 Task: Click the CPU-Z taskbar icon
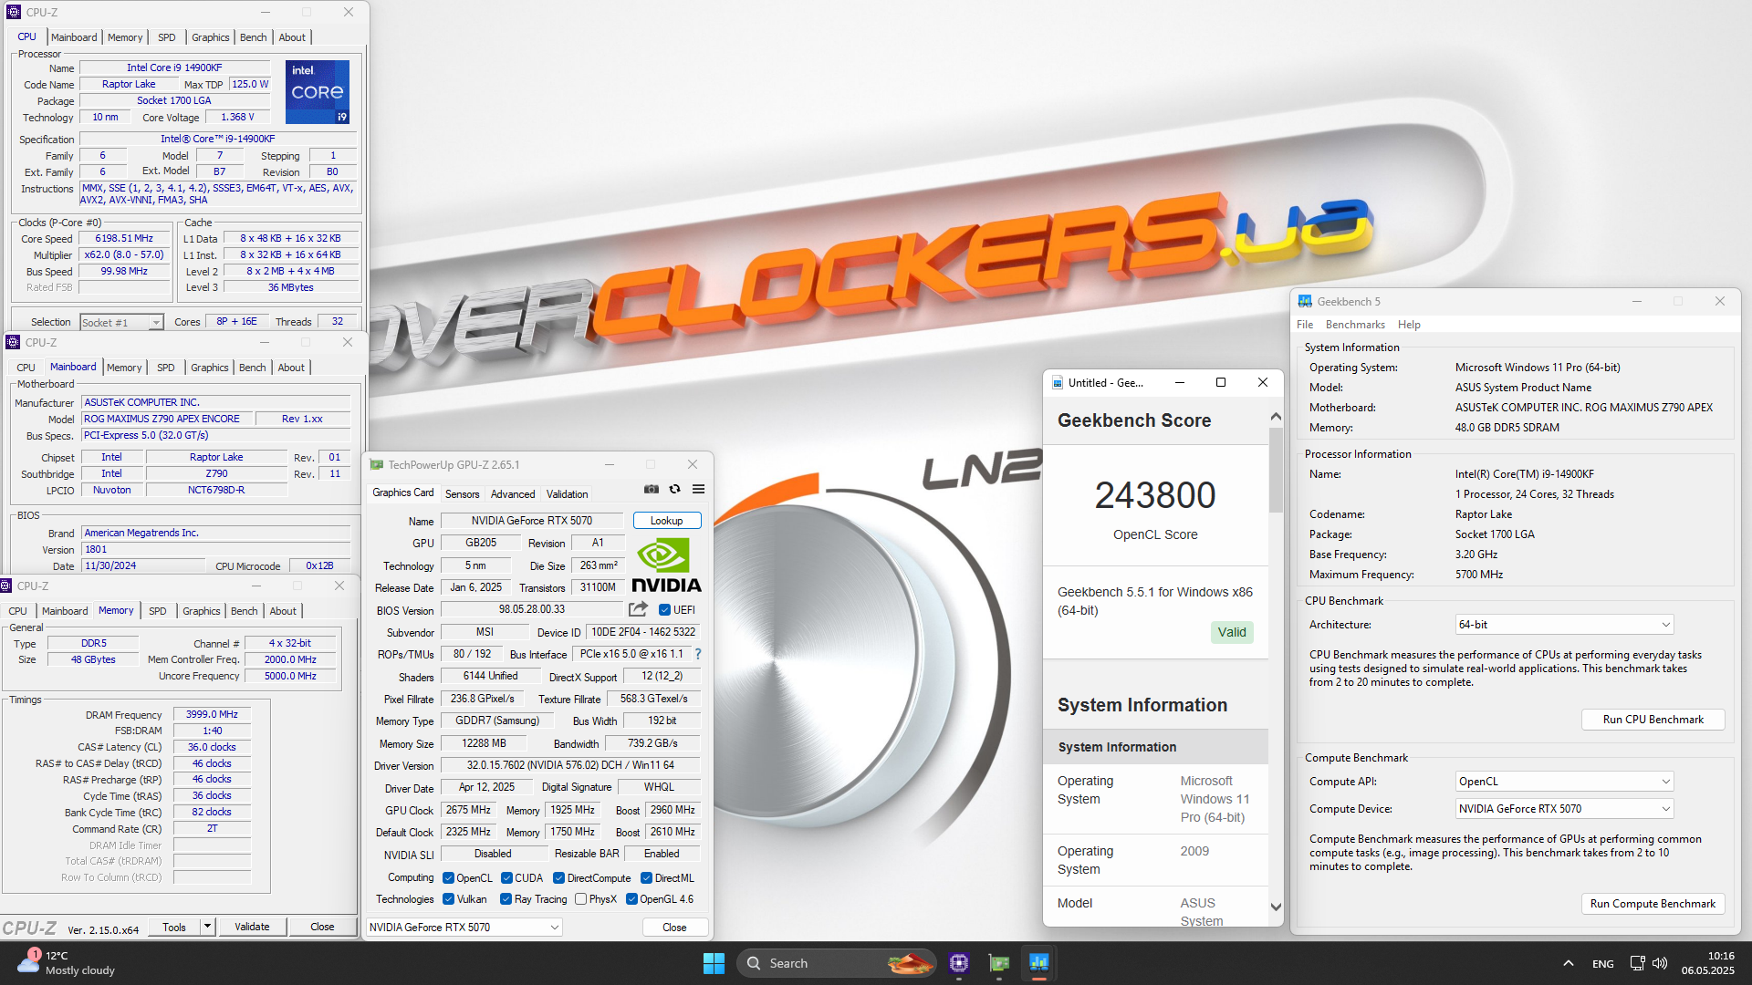(x=959, y=963)
